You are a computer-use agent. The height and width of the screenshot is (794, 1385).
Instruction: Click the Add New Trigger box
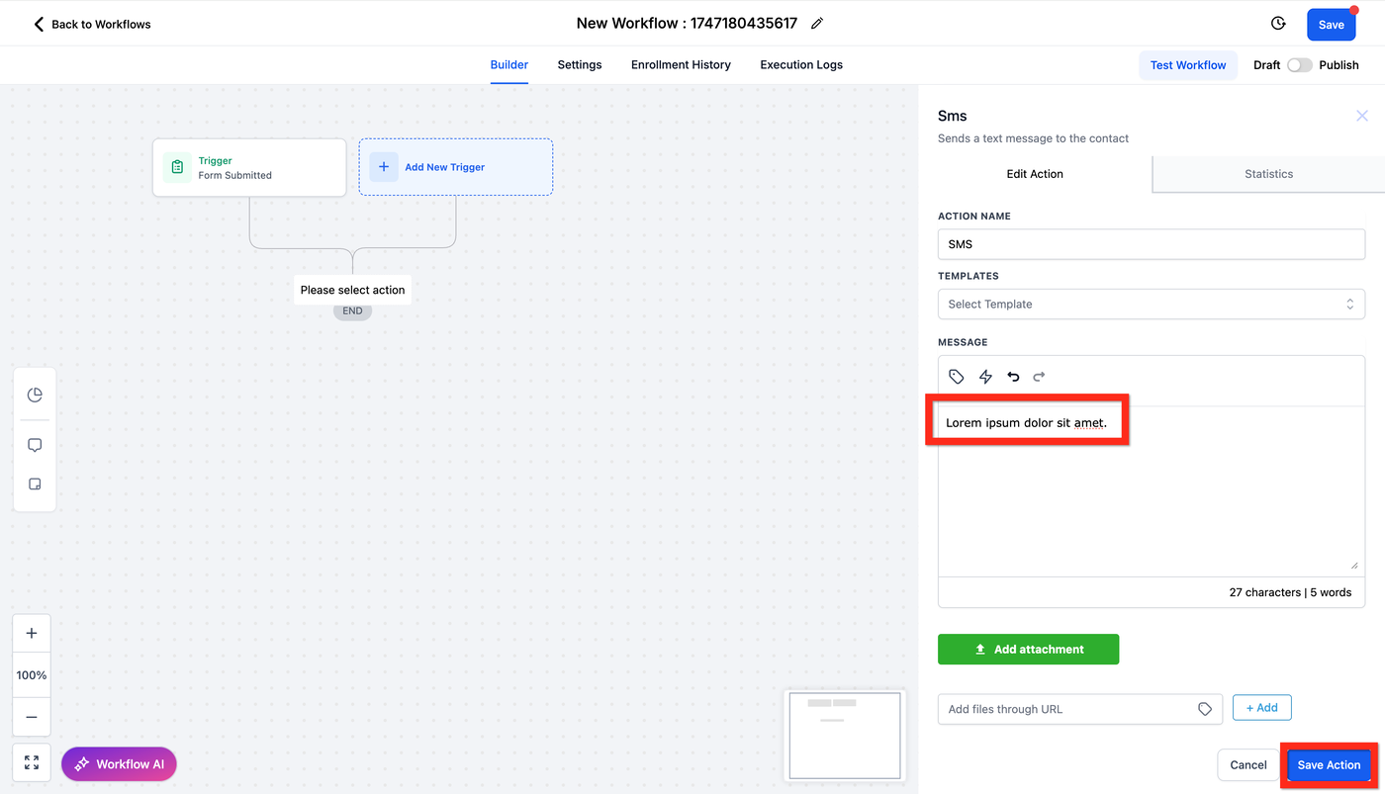[x=456, y=167]
